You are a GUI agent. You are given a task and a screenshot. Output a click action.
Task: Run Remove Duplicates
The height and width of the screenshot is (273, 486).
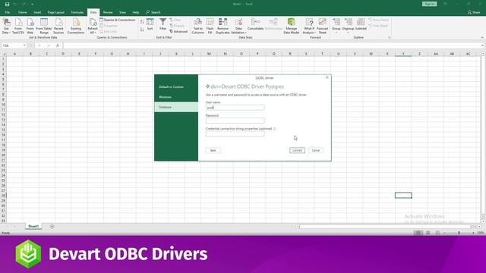(222, 26)
